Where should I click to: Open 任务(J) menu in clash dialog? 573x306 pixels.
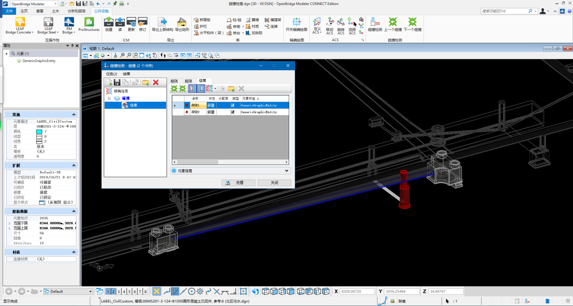tap(111, 74)
